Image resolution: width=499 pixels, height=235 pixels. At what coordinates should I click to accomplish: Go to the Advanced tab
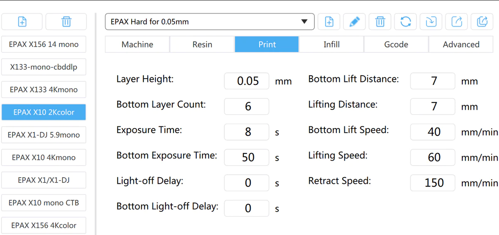[461, 45]
